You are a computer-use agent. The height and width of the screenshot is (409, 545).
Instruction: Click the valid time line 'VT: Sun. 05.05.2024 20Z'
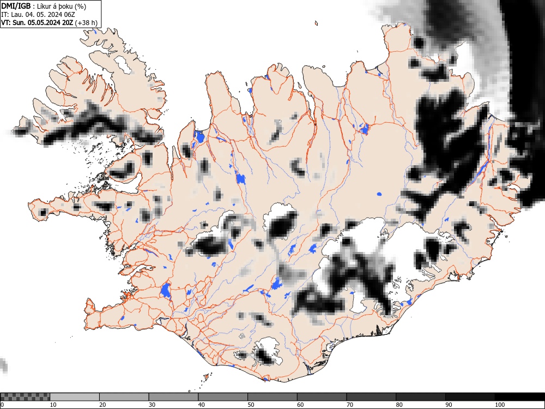(x=37, y=22)
